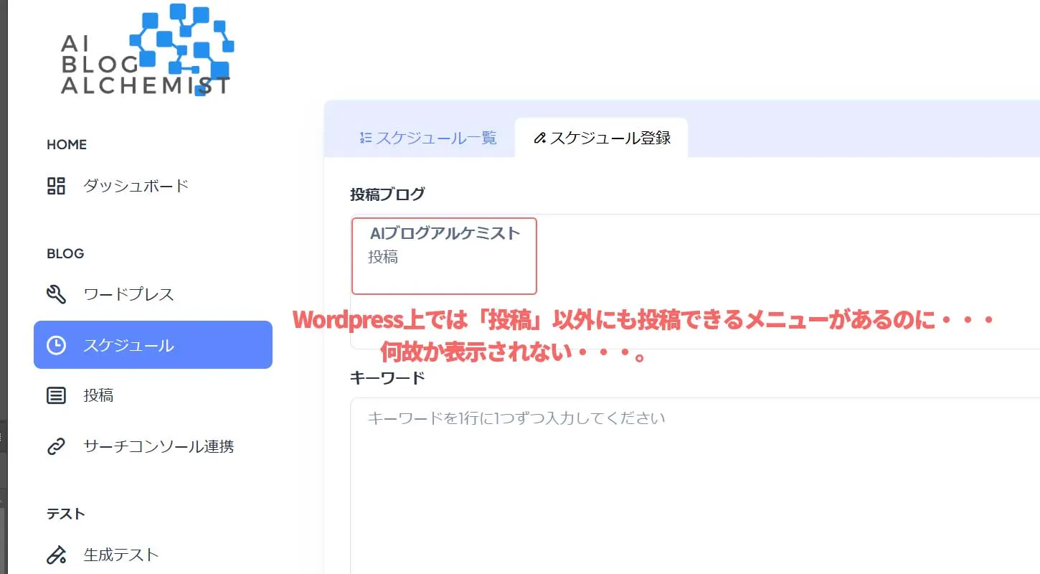
Task: Open the スケジュール sidebar item
Action: (128, 345)
